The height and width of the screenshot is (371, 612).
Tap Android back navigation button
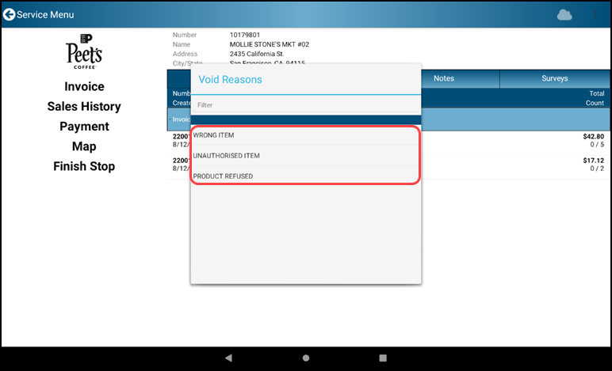point(229,358)
